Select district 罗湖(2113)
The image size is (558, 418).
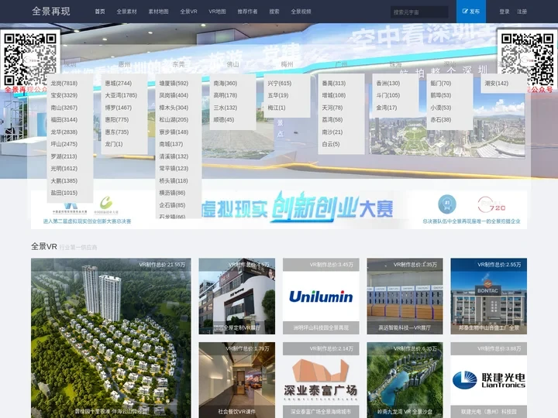(64, 156)
